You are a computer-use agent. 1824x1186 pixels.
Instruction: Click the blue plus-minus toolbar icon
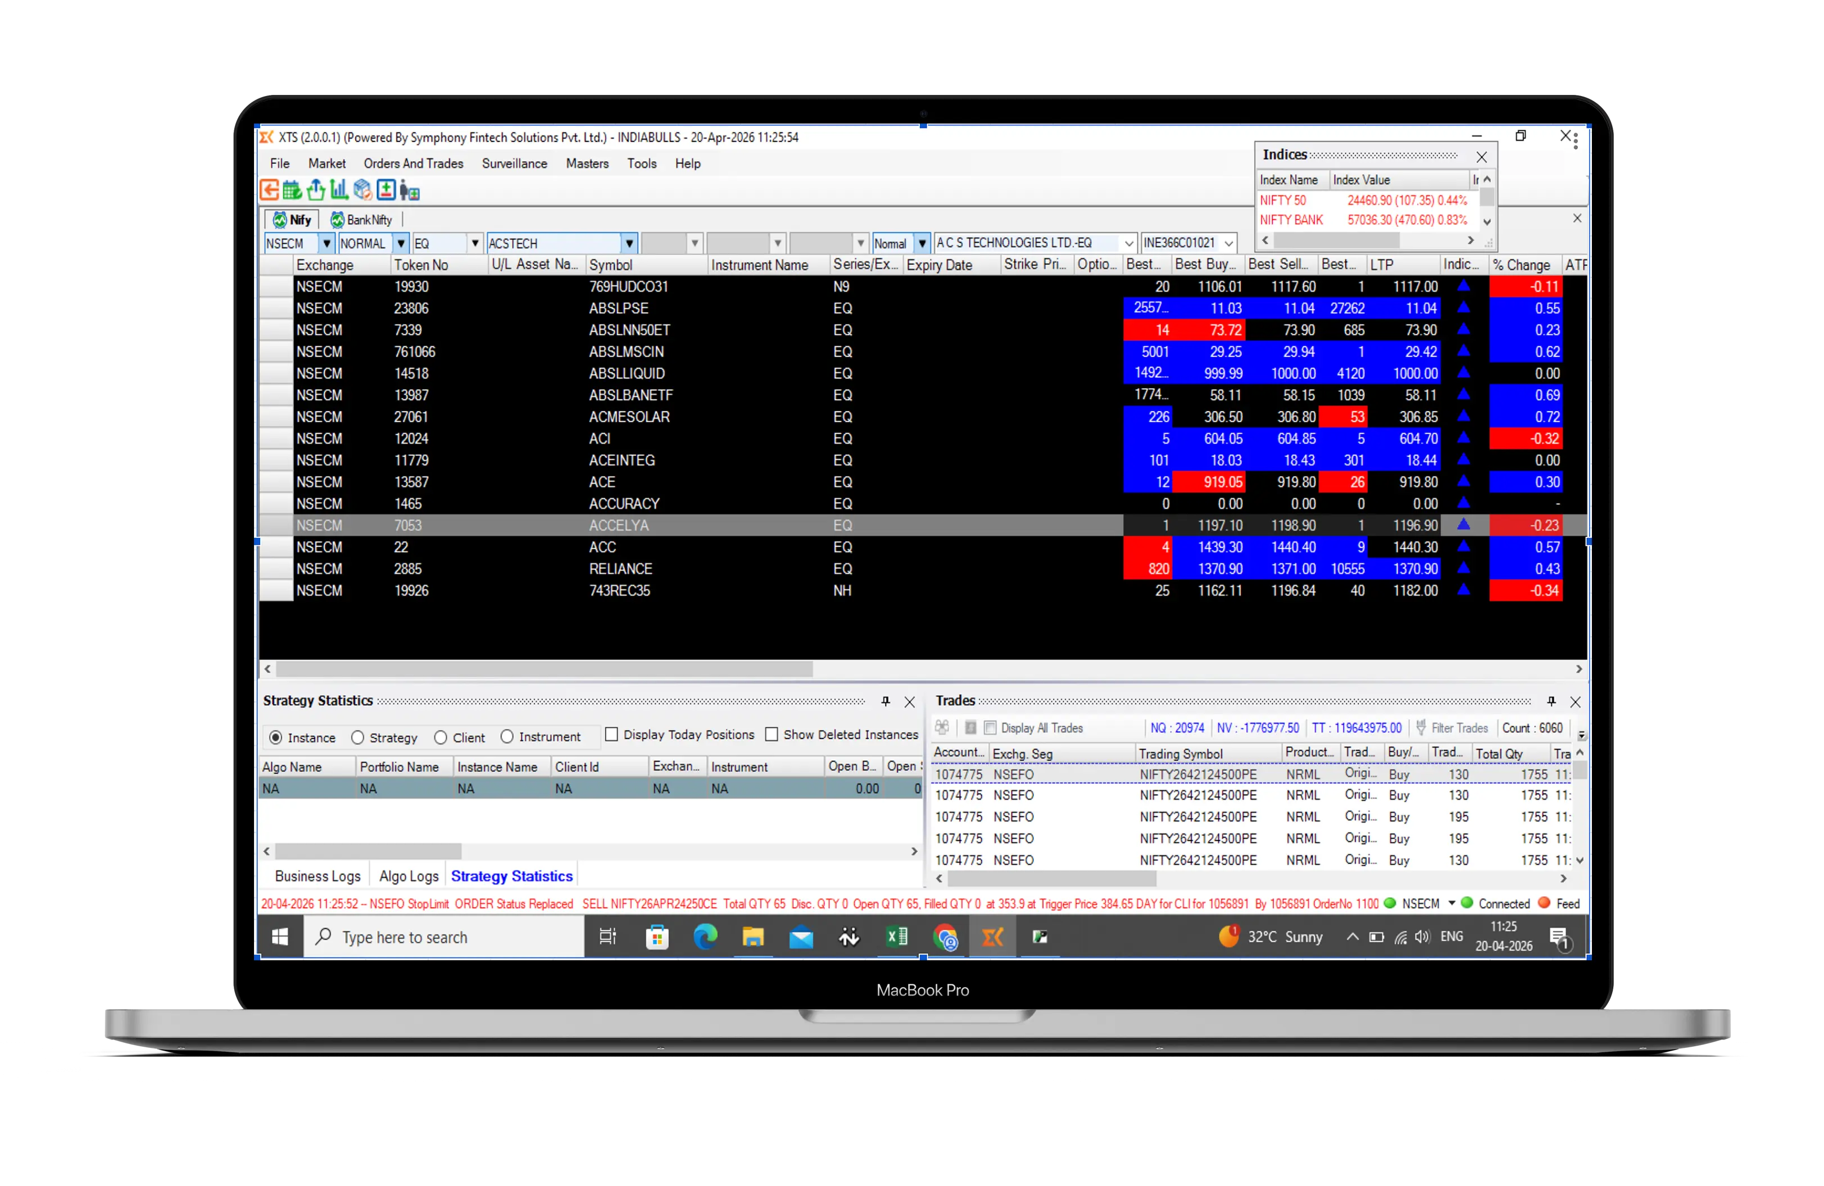coord(386,190)
